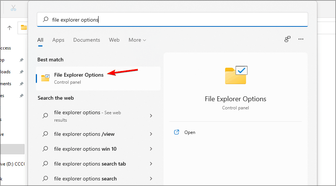The height and width of the screenshot is (186, 336).
Task: Select the 'loads' folder in File Explorer sidebar
Action: point(6,72)
